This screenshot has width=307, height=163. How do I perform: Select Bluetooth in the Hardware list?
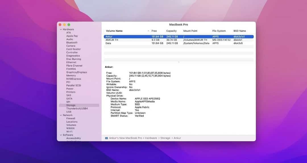72,43
